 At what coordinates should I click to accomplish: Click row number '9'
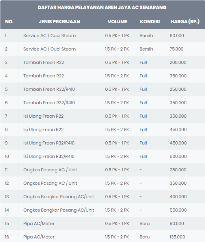pyautogui.click(x=6, y=143)
